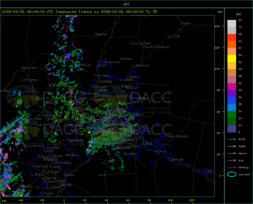Click the dBZ title in the top bar
Image resolution: width=253 pixels, height=204 pixels.
pos(126,4)
